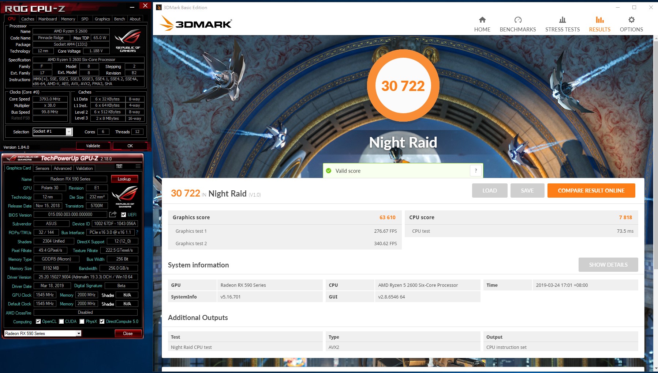Open the RESULTS chart icon
658x373 pixels.
click(x=599, y=20)
